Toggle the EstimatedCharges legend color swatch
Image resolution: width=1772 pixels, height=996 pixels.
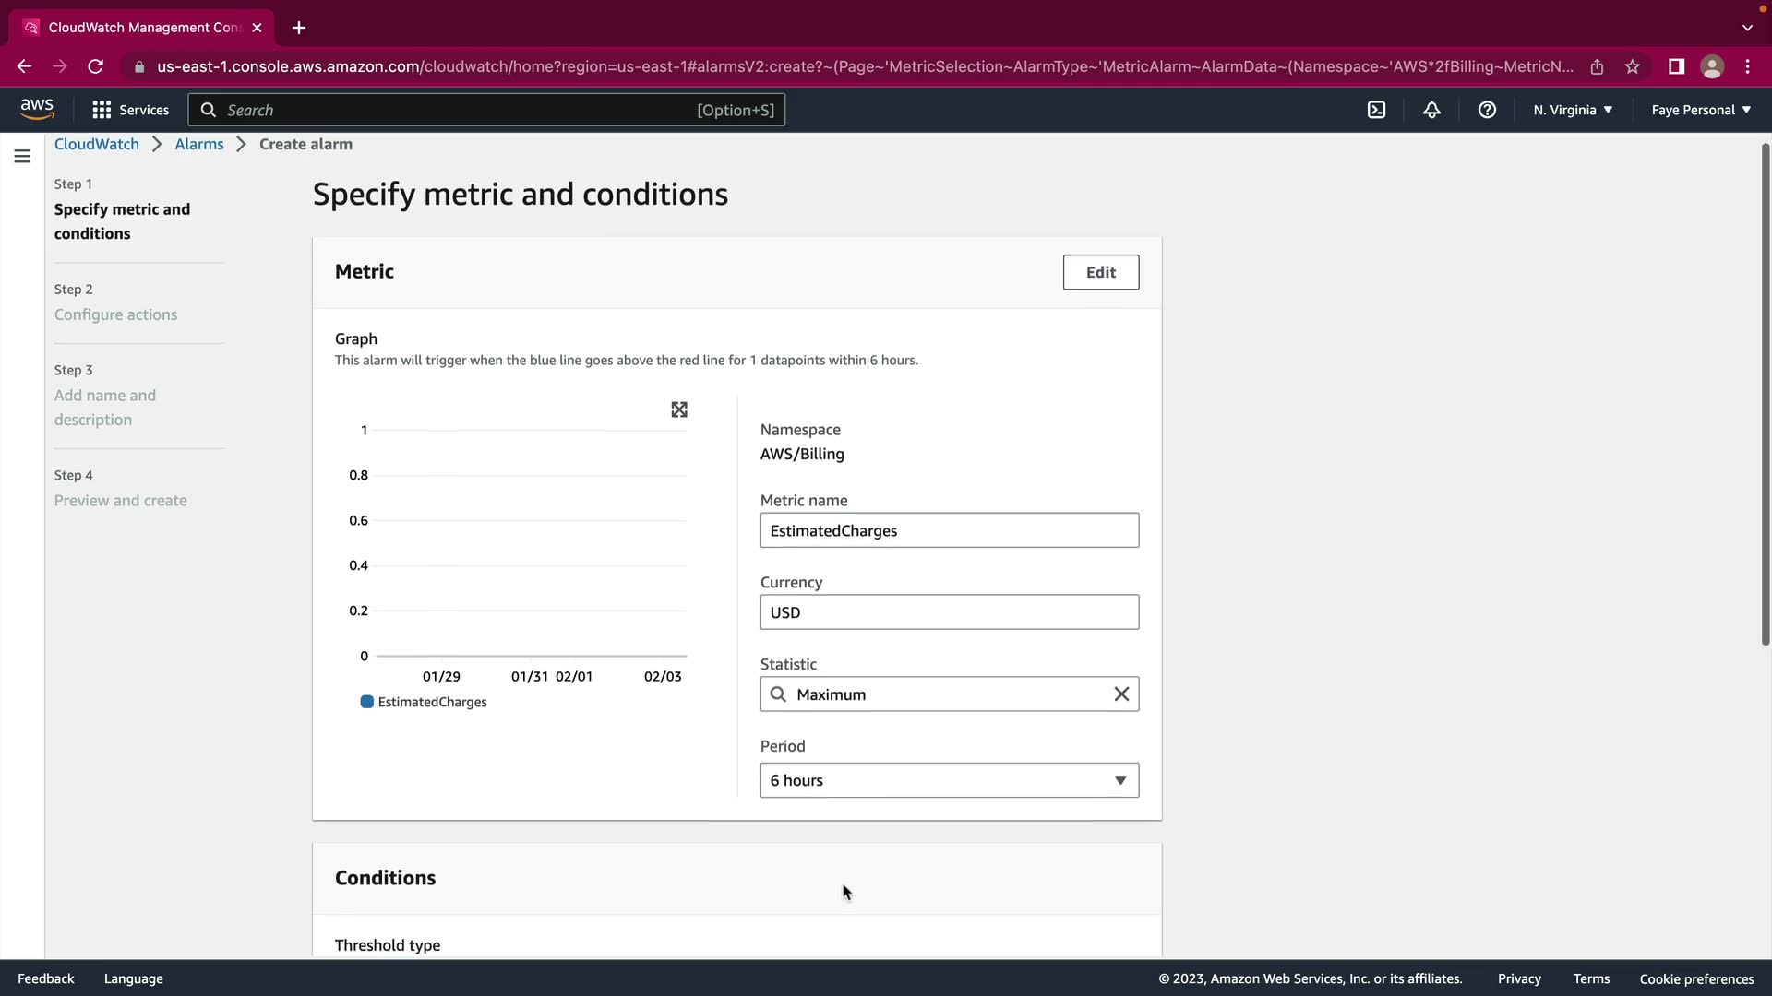click(x=367, y=702)
